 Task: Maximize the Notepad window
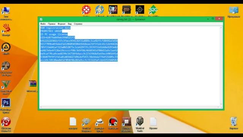[x=213, y=19]
